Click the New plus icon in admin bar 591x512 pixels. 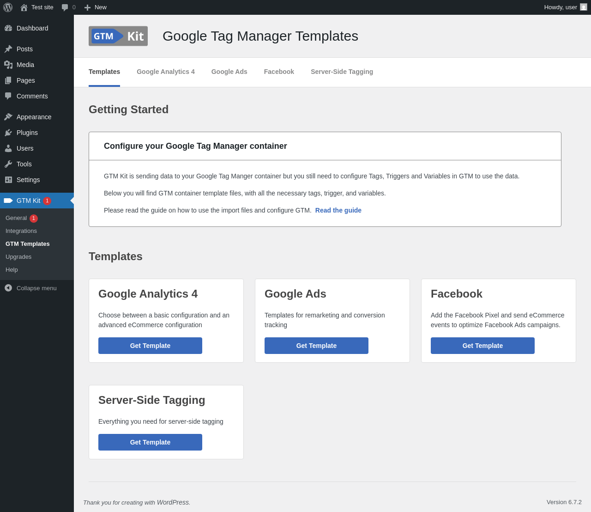pos(87,7)
